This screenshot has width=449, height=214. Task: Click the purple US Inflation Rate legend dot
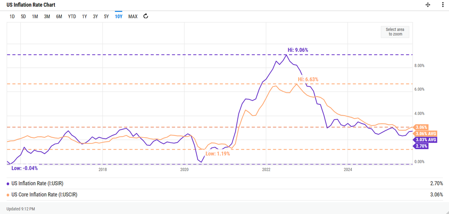click(8, 184)
